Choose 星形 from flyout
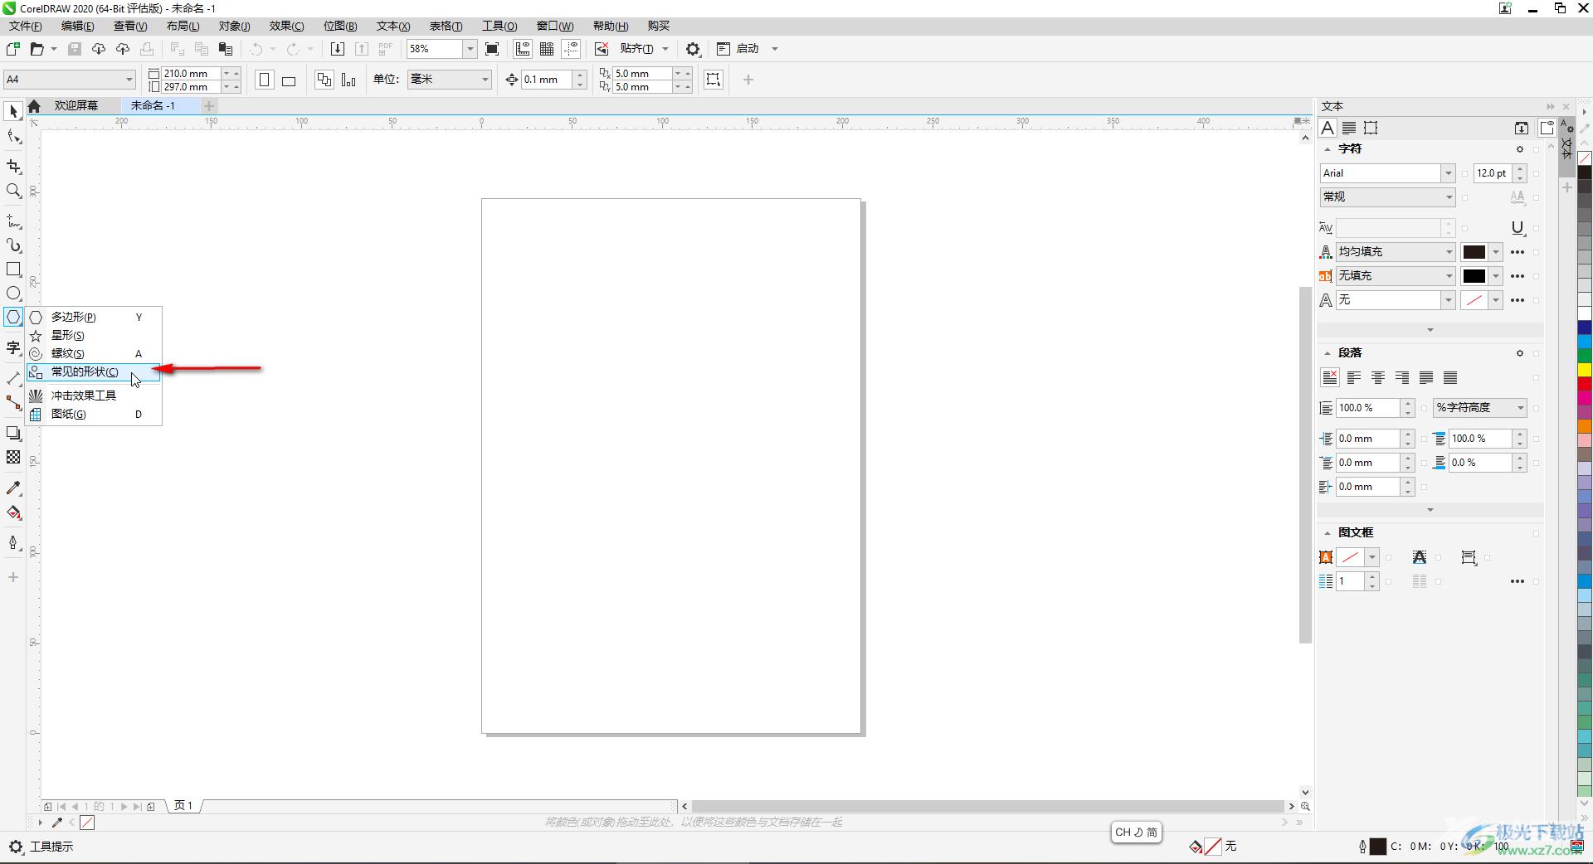Screen dimensions: 1593x864 [93, 335]
